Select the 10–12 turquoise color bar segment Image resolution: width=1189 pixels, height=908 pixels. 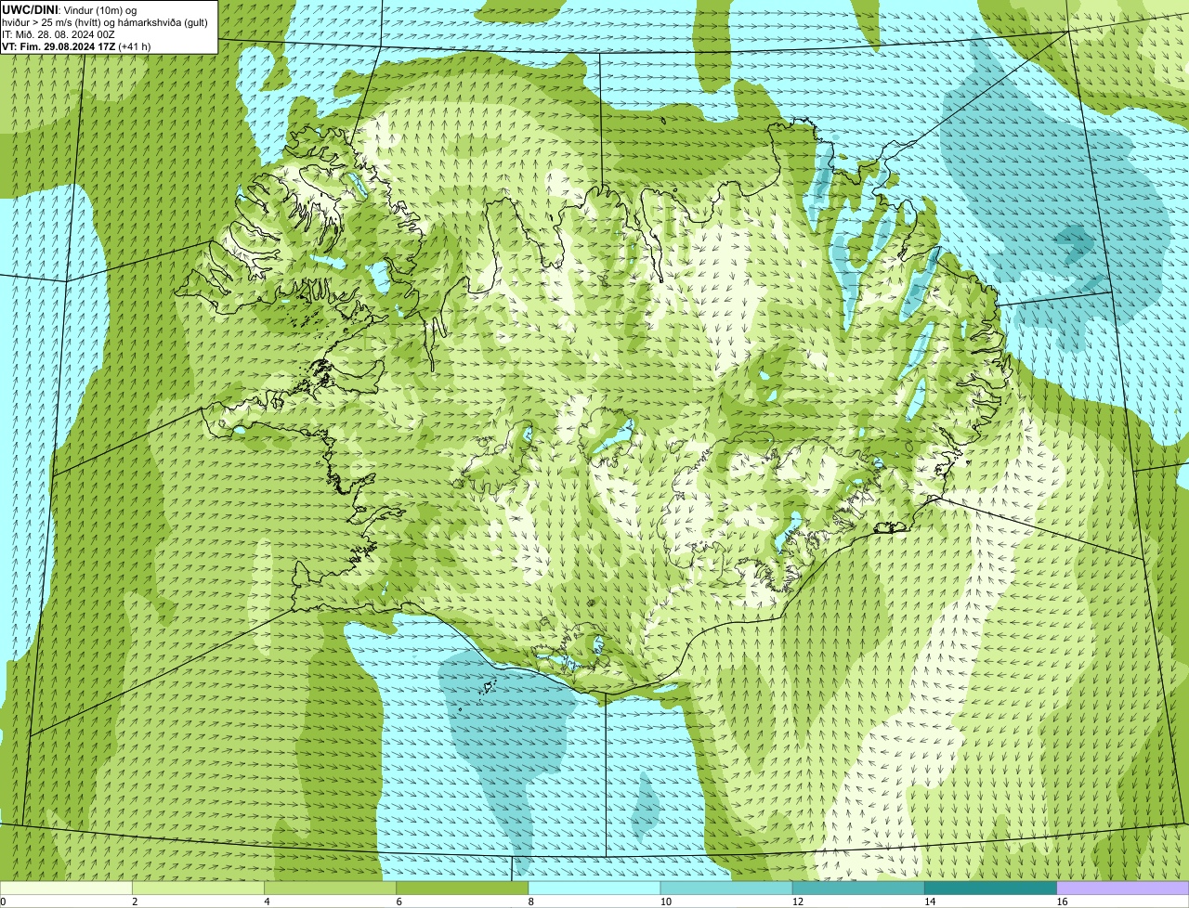click(x=726, y=889)
